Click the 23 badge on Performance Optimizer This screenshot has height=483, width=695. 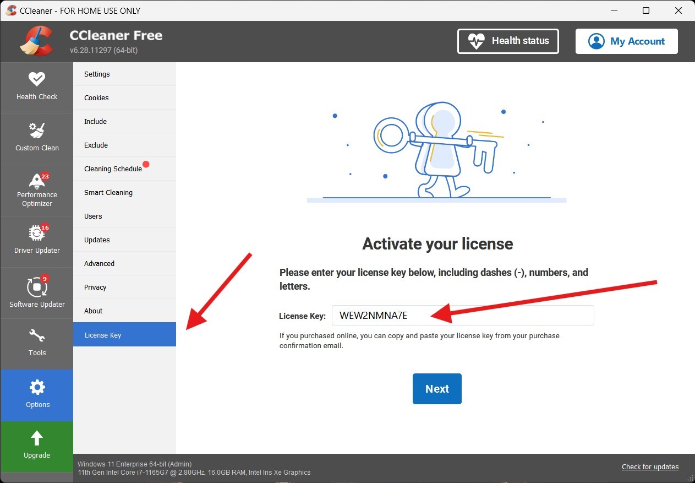pos(45,176)
